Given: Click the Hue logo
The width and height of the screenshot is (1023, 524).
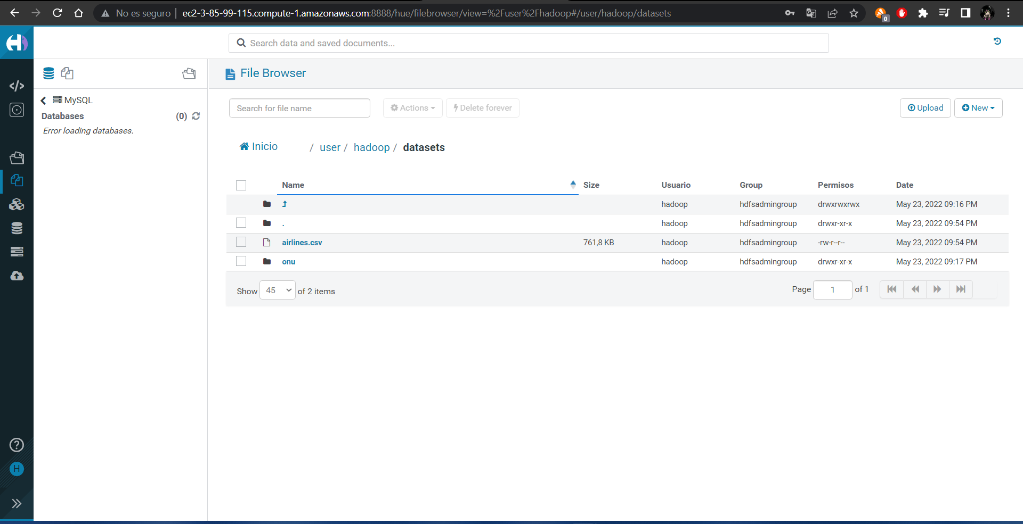Looking at the screenshot, I should click(17, 43).
